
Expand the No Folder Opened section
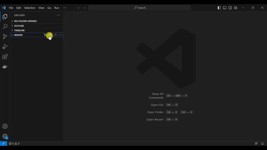point(37,21)
